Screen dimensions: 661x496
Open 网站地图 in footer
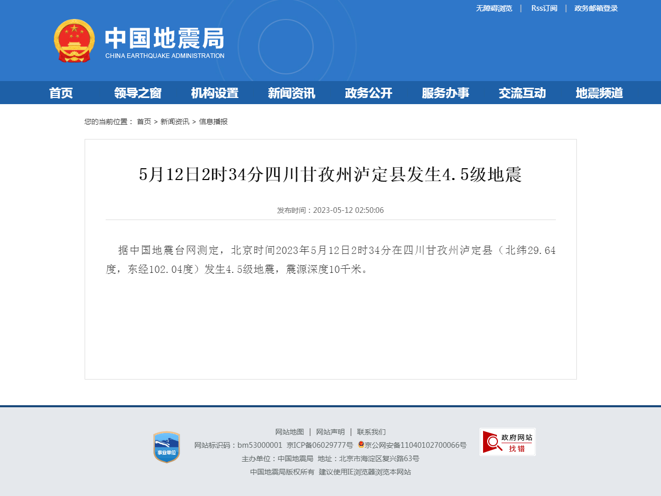290,432
